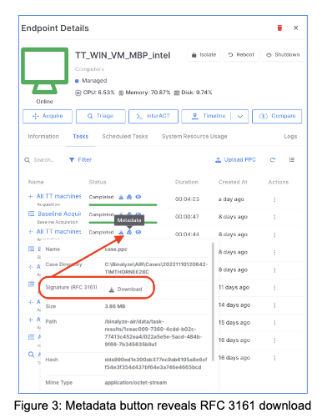Click the Disk: 9.74% indicator
Screen dimensions: 327x418
(x=193, y=93)
